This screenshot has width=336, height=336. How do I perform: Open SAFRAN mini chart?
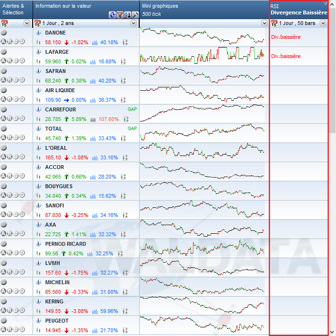[x=203, y=75]
